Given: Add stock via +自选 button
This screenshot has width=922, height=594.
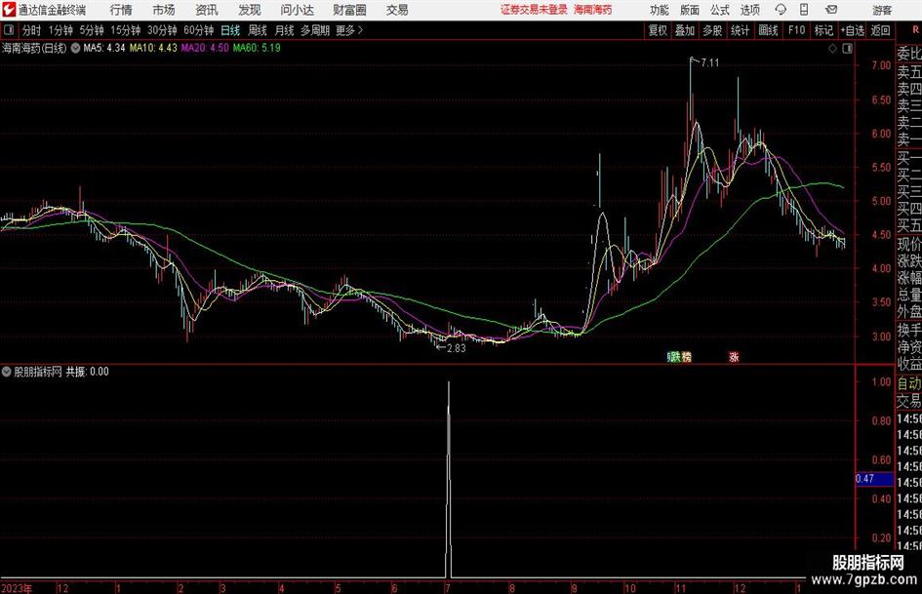Looking at the screenshot, I should point(852,30).
